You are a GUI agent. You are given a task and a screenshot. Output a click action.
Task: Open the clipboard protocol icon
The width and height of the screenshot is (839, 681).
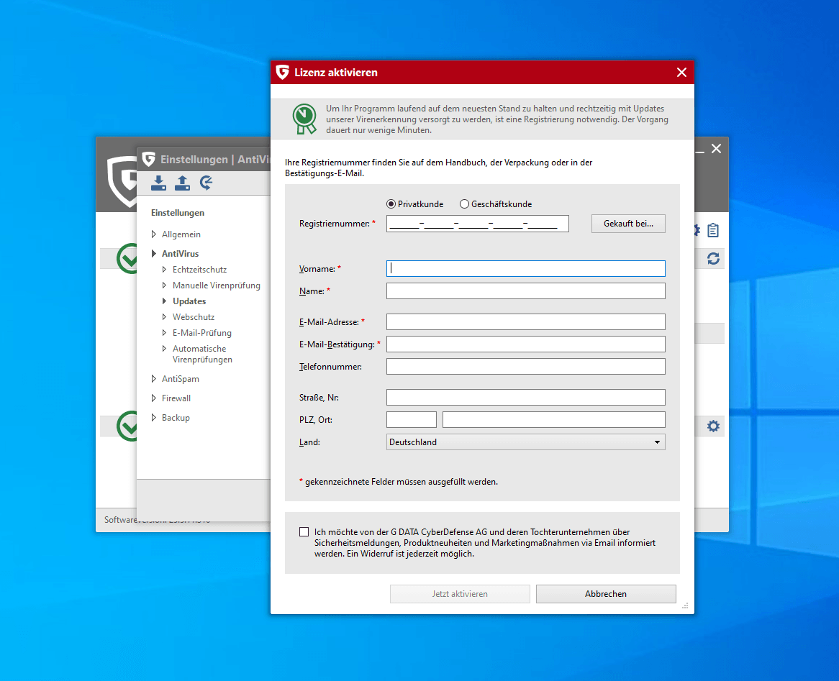[713, 231]
